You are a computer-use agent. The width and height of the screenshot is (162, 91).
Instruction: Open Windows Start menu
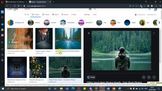tap(3, 89)
